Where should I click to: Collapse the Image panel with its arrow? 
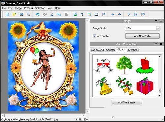click(x=156, y=21)
